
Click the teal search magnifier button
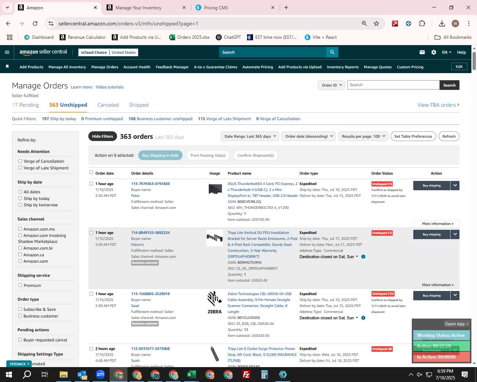point(332,52)
